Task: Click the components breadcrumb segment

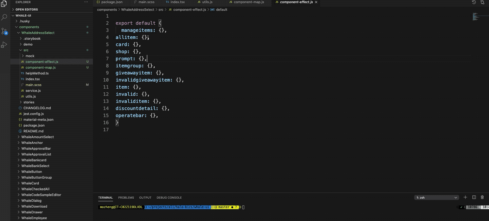Action: 107,9
